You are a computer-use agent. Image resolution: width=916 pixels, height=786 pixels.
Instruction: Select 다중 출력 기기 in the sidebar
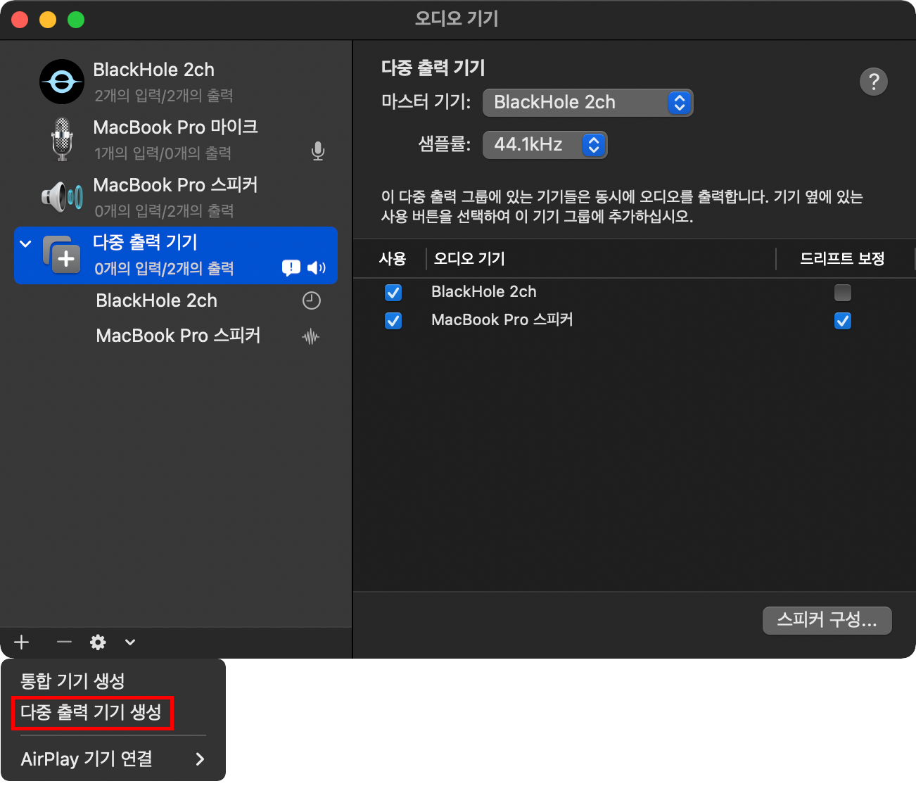tap(176, 255)
